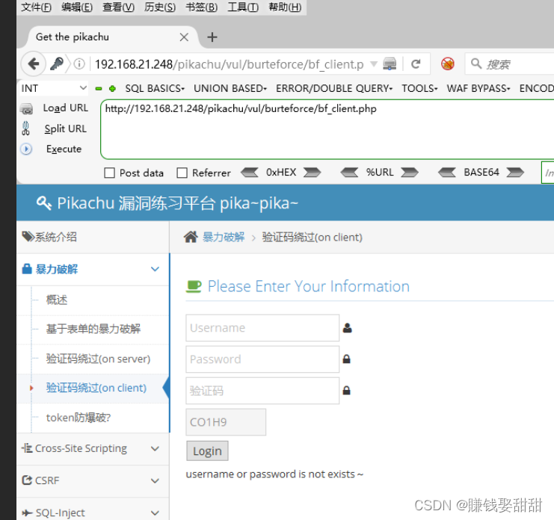Click the 0xHEX decode left arrow
Viewport: 554px width, 520px height.
click(x=250, y=173)
